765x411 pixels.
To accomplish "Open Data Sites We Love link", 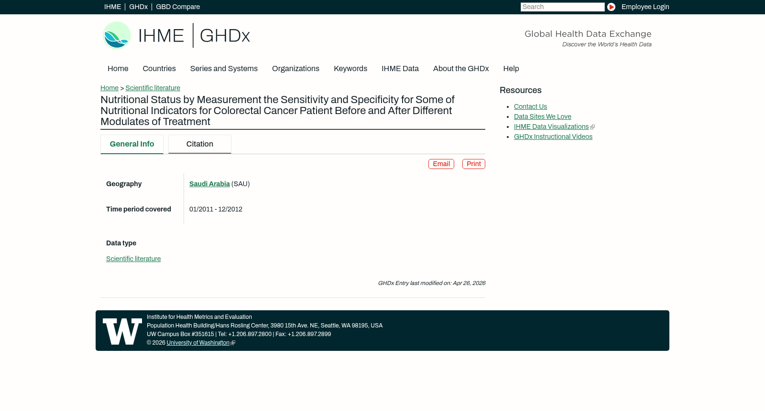I will click(543, 117).
